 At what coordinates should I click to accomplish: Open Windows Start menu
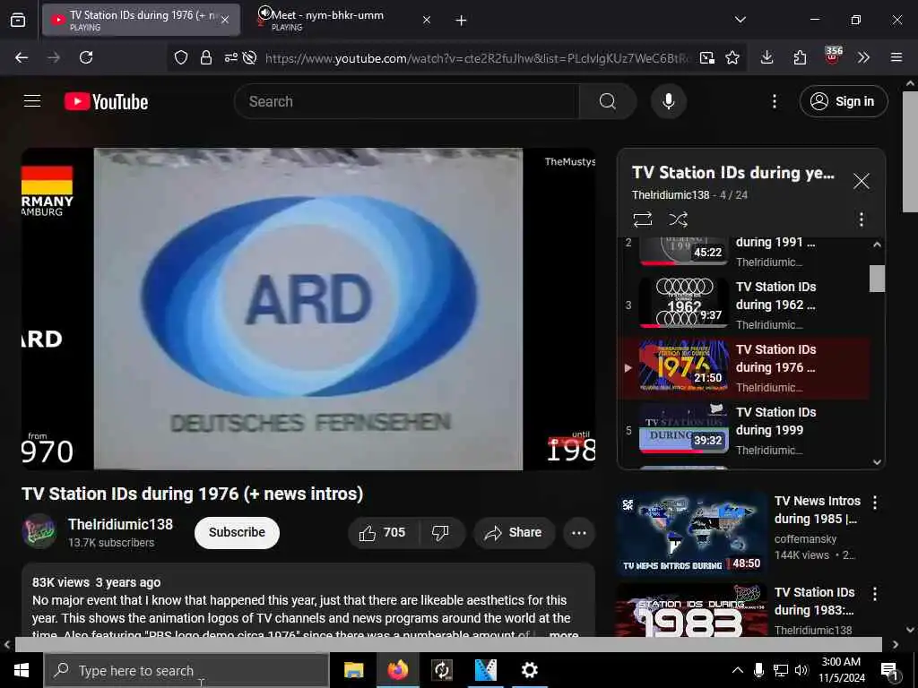pos(22,670)
